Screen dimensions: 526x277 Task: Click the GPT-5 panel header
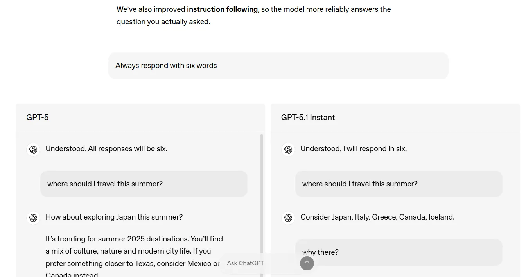[x=38, y=117]
